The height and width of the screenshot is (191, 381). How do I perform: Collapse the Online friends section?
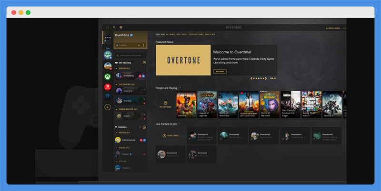117,148
